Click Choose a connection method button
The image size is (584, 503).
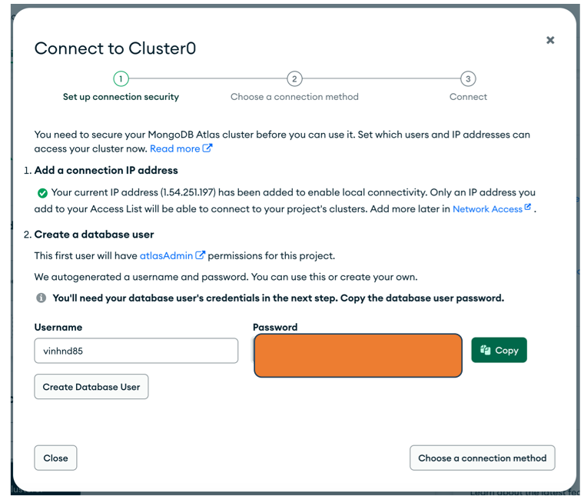(482, 458)
